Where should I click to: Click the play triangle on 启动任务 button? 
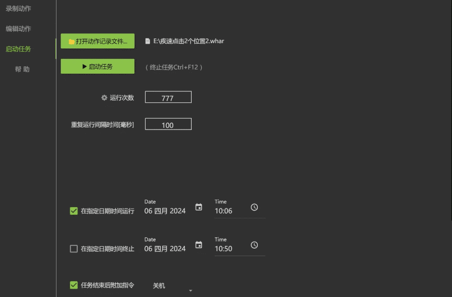pyautogui.click(x=85, y=66)
